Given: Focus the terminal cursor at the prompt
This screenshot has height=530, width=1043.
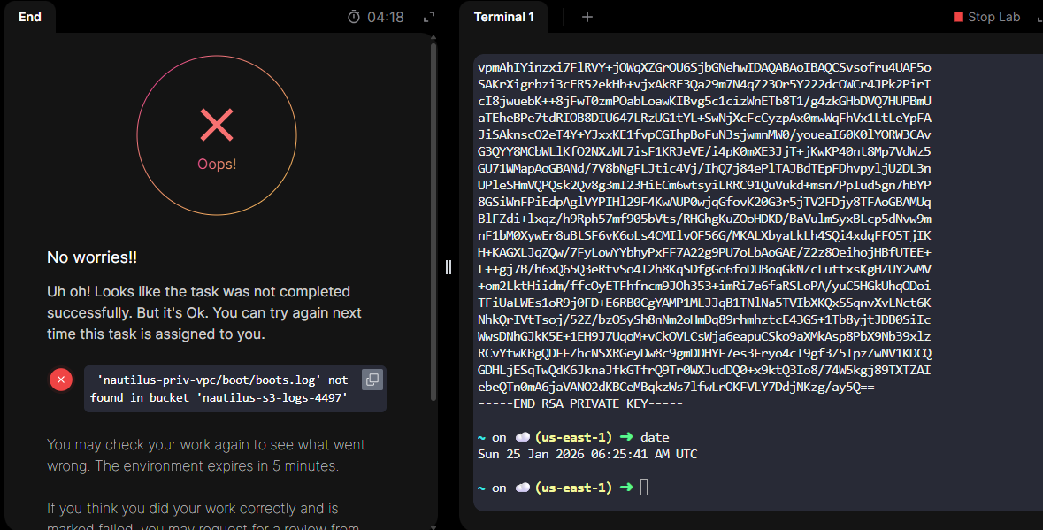Looking at the screenshot, I should tap(644, 488).
